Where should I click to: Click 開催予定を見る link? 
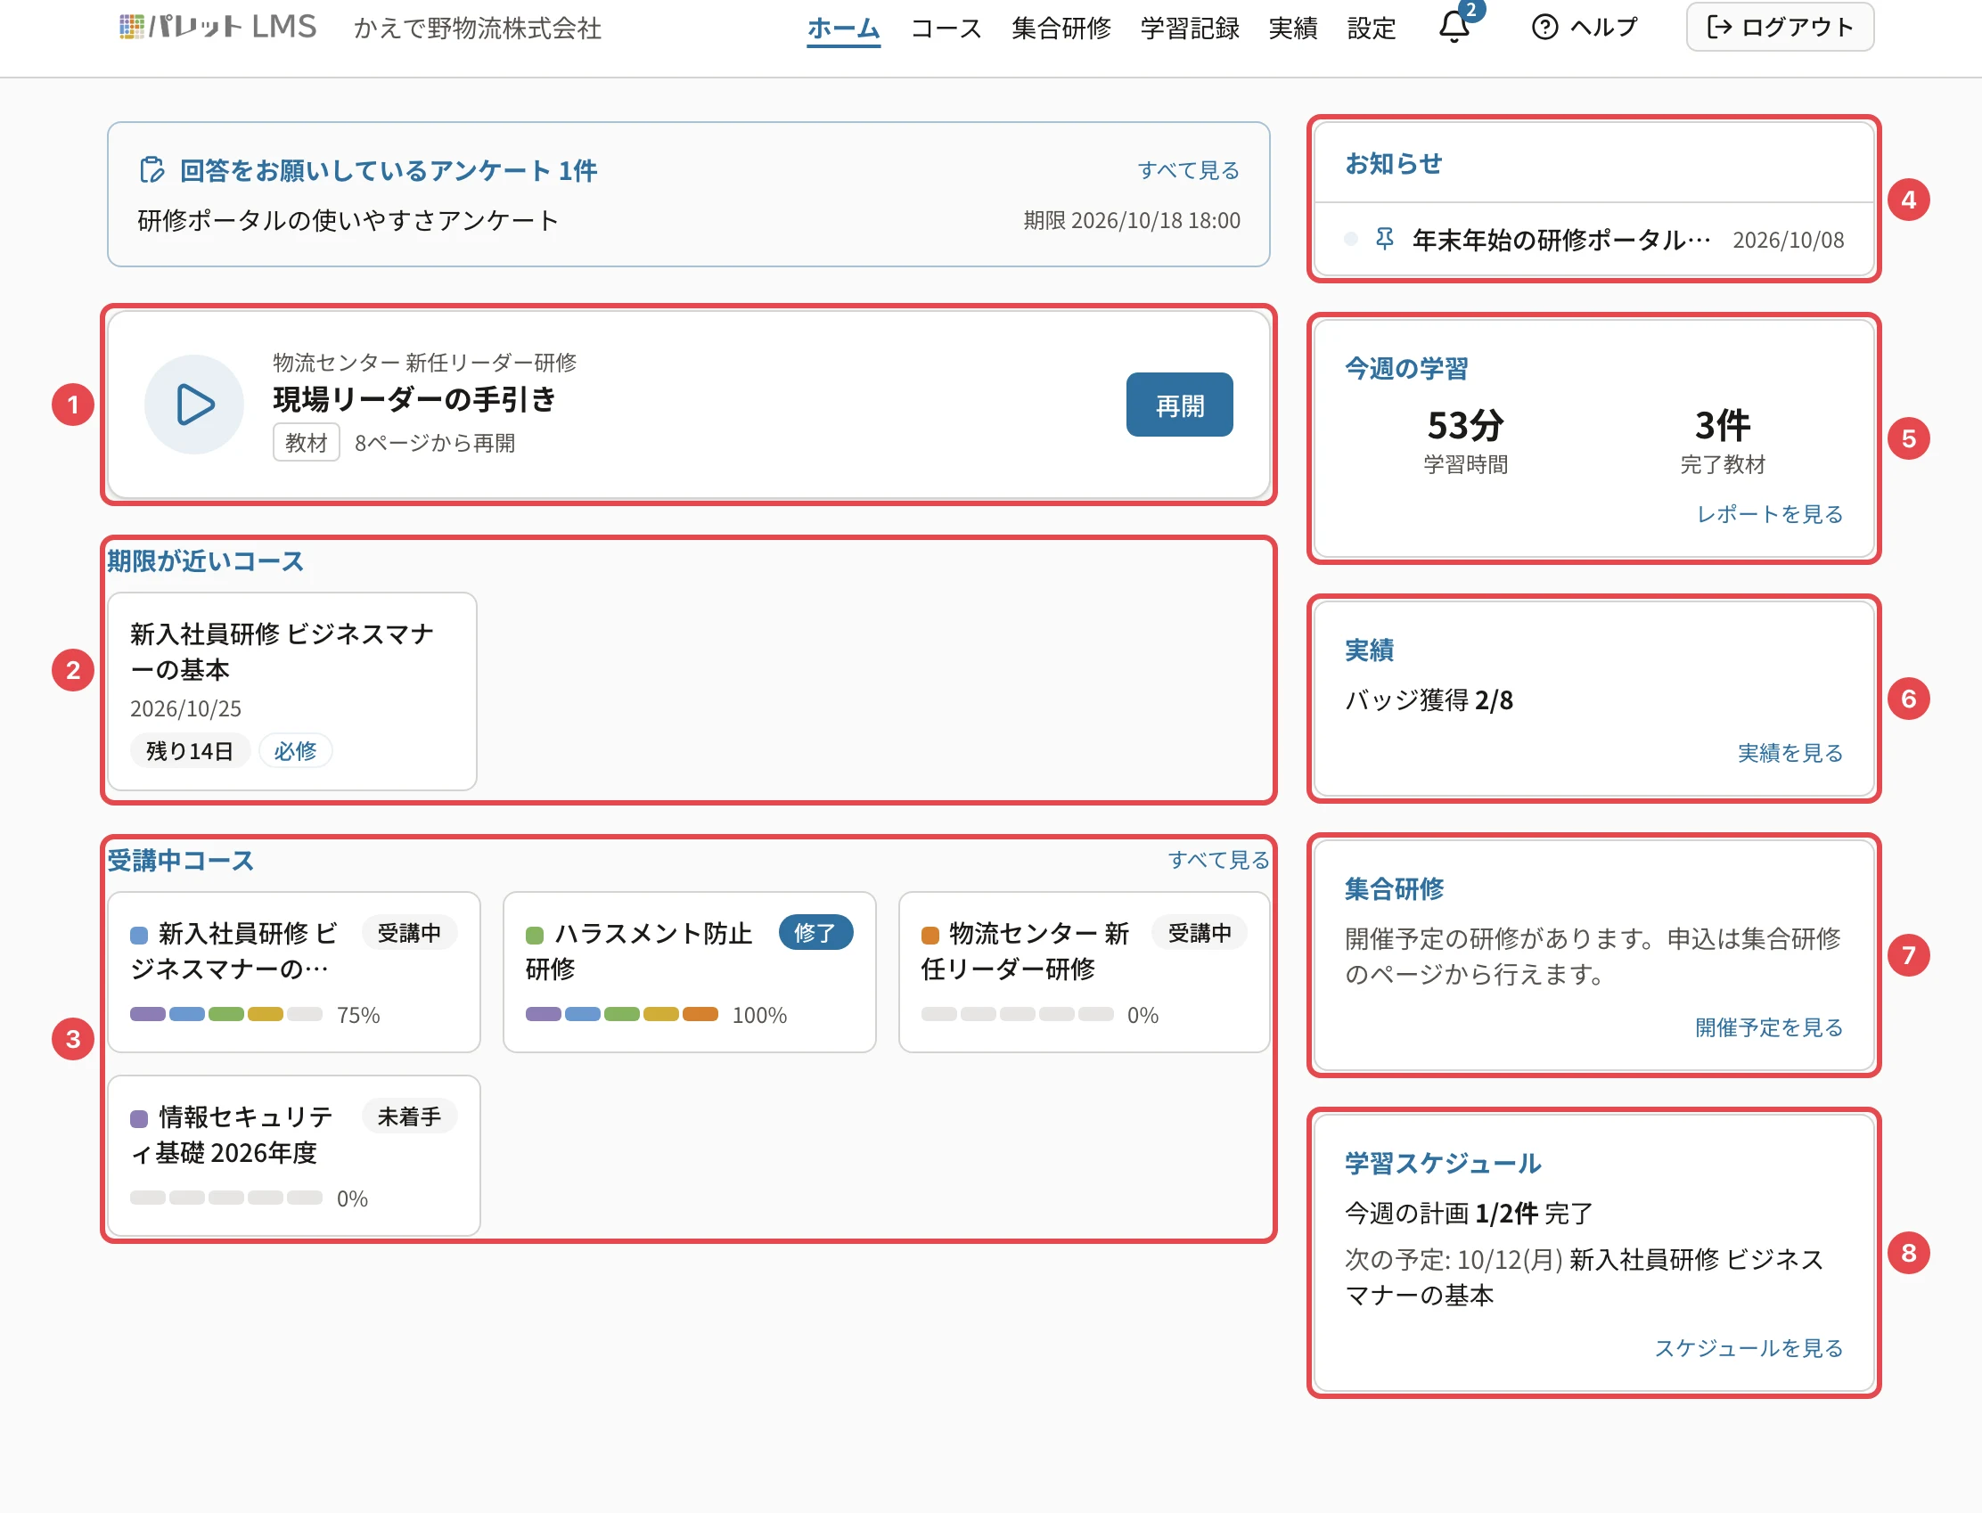point(1769,1027)
